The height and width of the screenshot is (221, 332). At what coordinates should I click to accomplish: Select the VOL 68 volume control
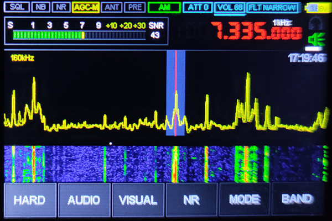[x=230, y=8]
